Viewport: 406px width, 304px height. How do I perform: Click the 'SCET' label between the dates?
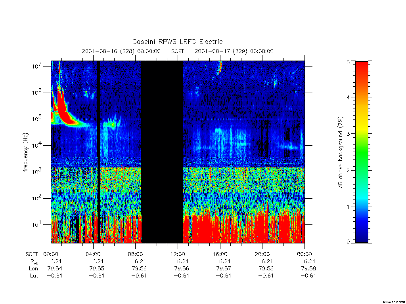[178, 51]
